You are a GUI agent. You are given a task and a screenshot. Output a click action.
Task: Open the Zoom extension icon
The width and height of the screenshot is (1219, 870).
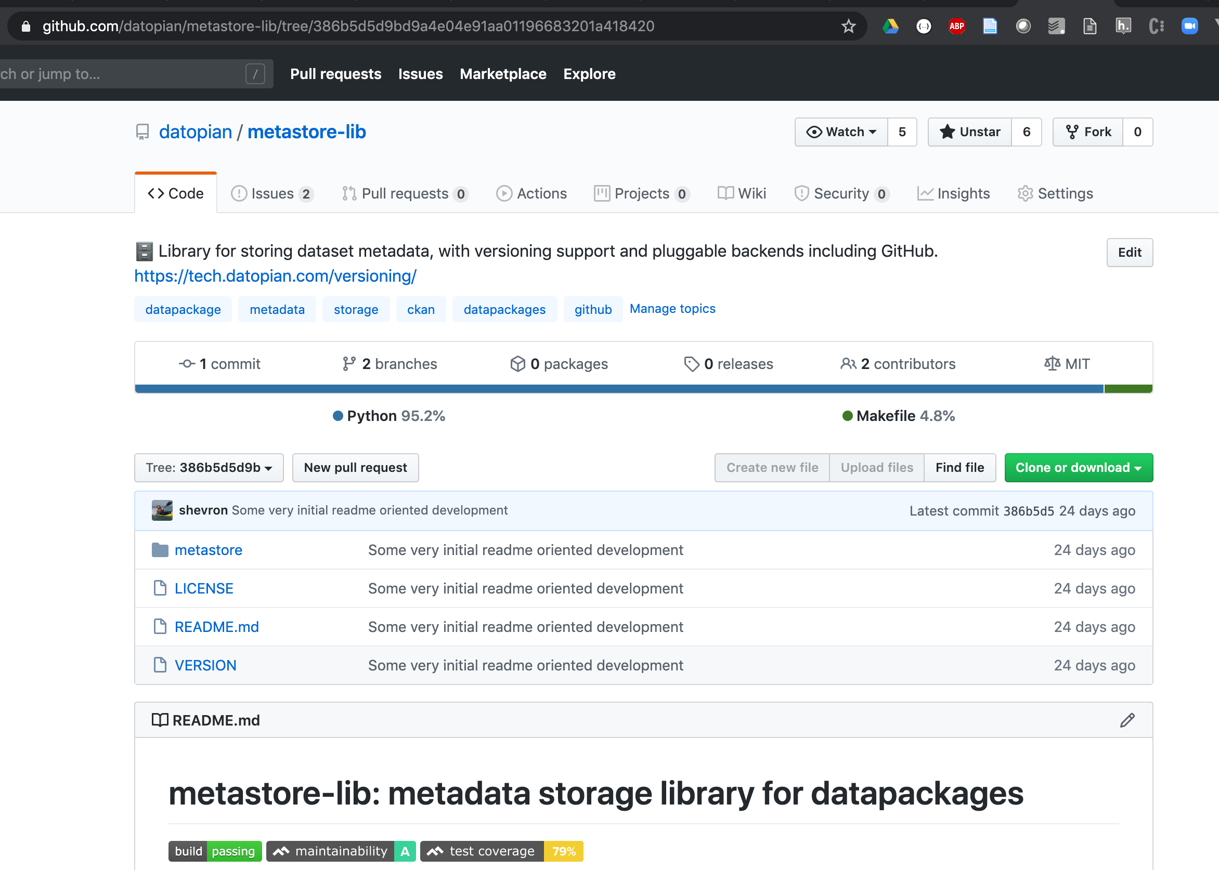pyautogui.click(x=1189, y=27)
